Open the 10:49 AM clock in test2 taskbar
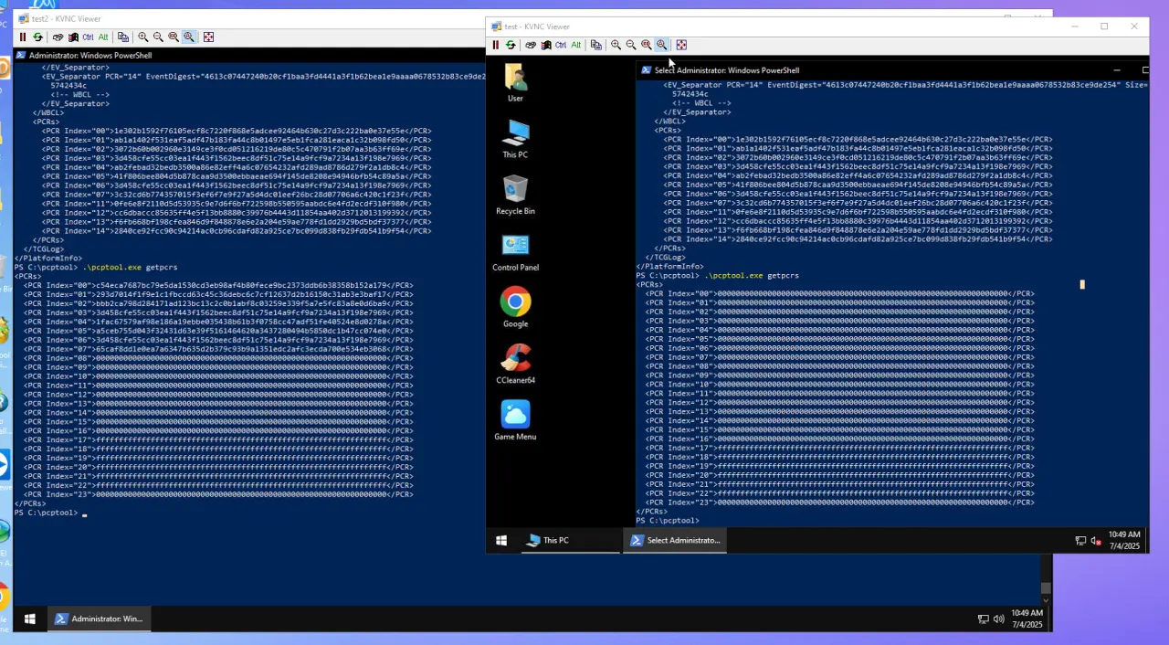 click(1027, 619)
